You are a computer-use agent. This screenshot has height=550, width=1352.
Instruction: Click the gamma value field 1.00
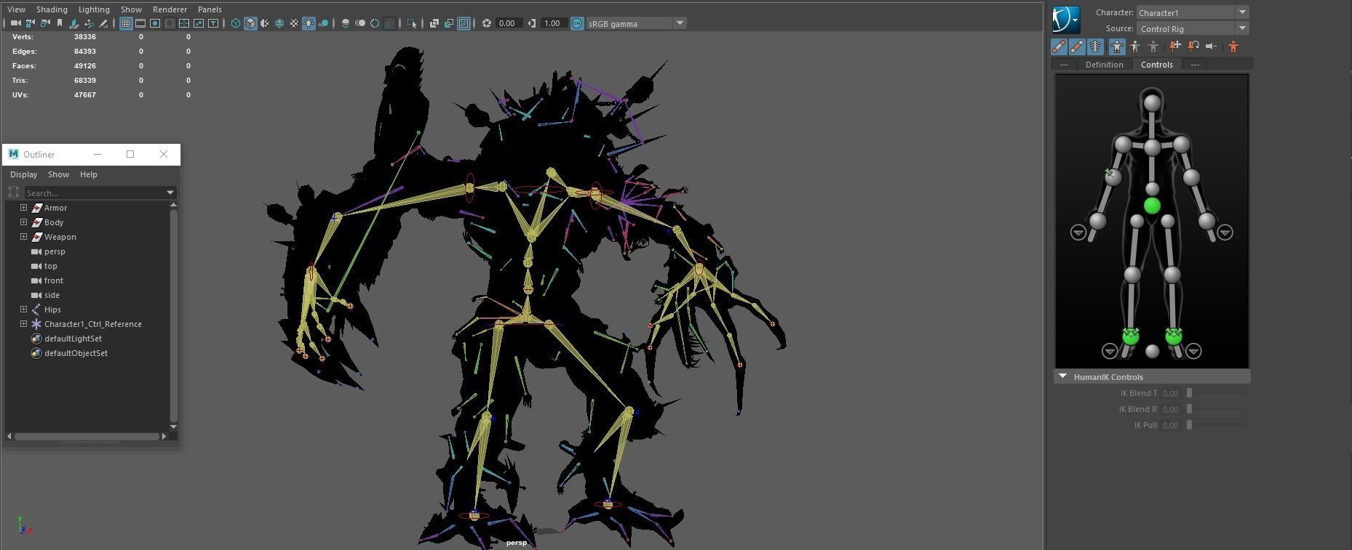click(x=552, y=23)
